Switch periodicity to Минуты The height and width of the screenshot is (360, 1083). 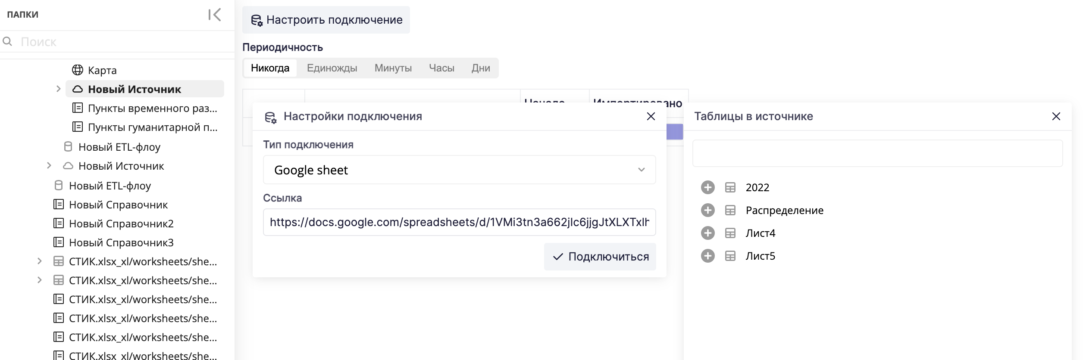(393, 68)
